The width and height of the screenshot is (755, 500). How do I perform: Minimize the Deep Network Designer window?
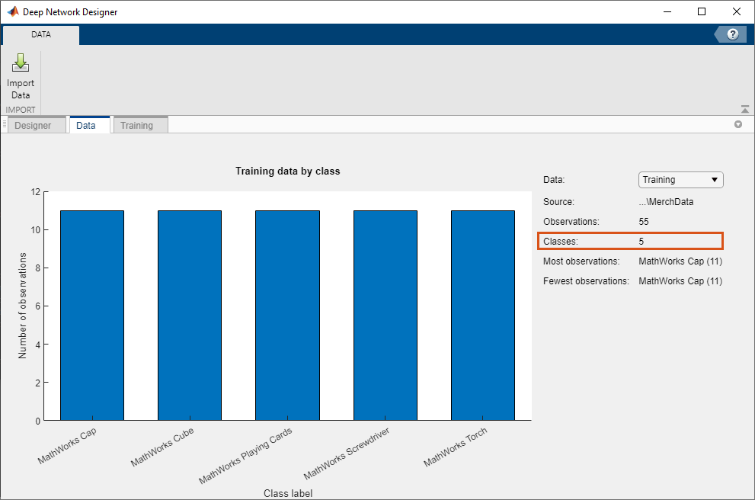tap(667, 11)
